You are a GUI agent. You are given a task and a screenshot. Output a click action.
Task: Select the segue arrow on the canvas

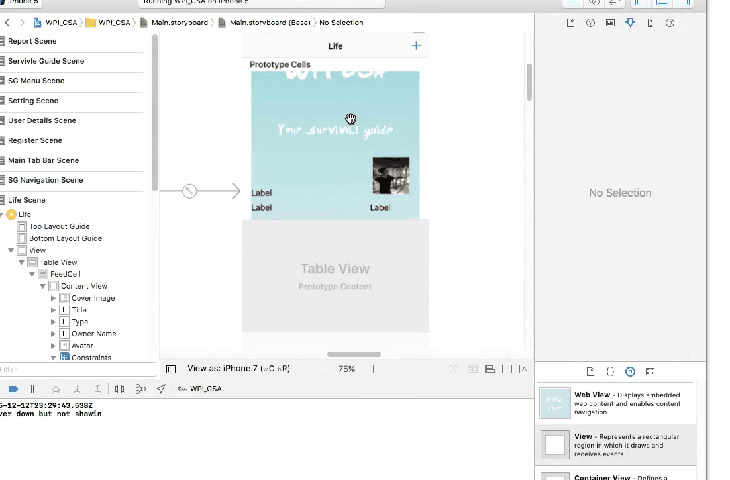pos(200,191)
